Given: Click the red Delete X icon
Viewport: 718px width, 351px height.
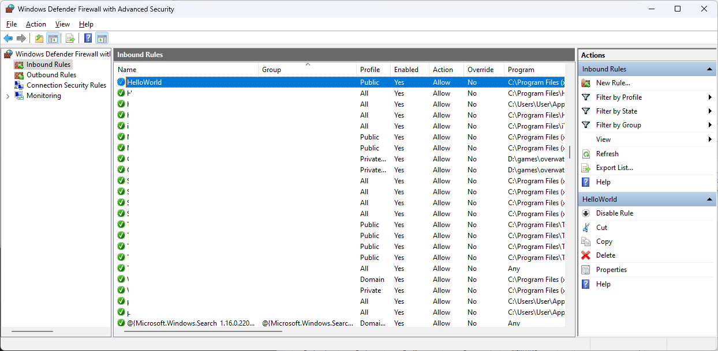Looking at the screenshot, I should (586, 255).
